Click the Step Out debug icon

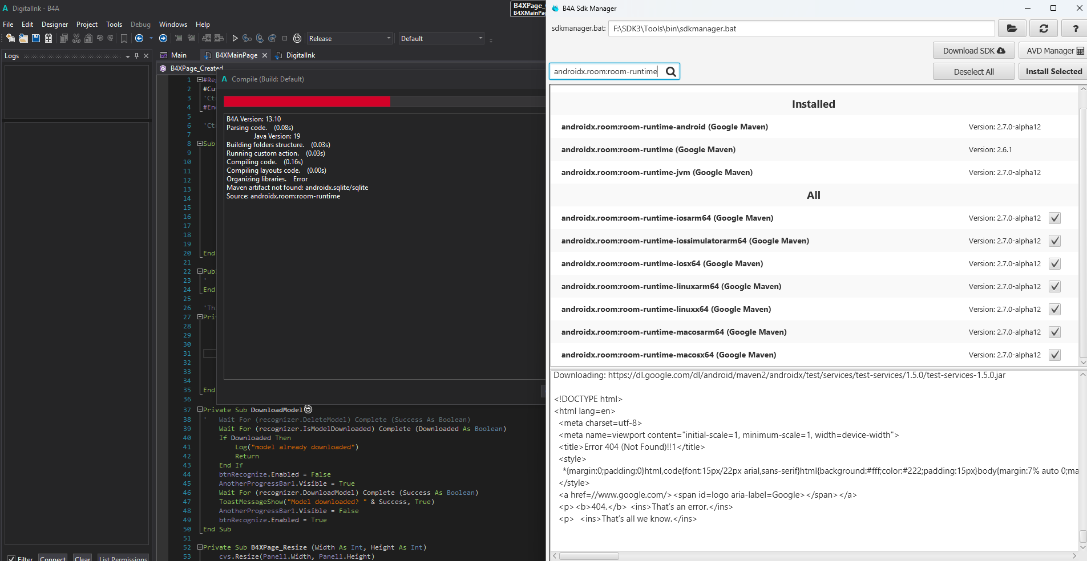click(272, 38)
